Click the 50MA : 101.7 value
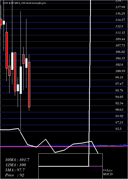 pyautogui.click(x=17, y=160)
